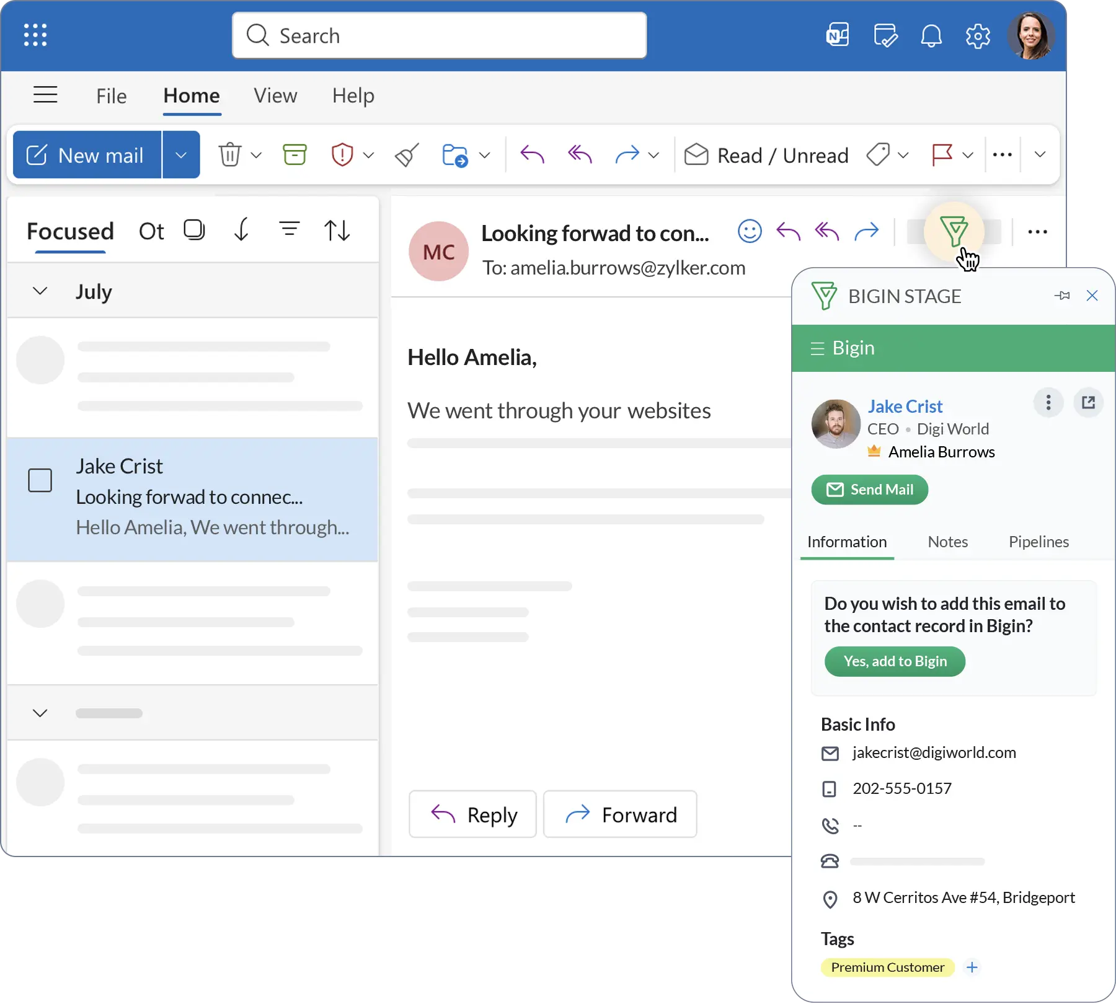Screen dimensions: 1116x1004
Task: Click the notifications bell icon
Action: pyautogui.click(x=931, y=36)
